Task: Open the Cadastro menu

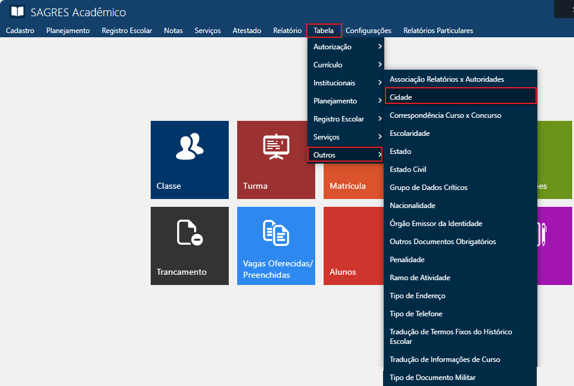Action: pyautogui.click(x=20, y=31)
